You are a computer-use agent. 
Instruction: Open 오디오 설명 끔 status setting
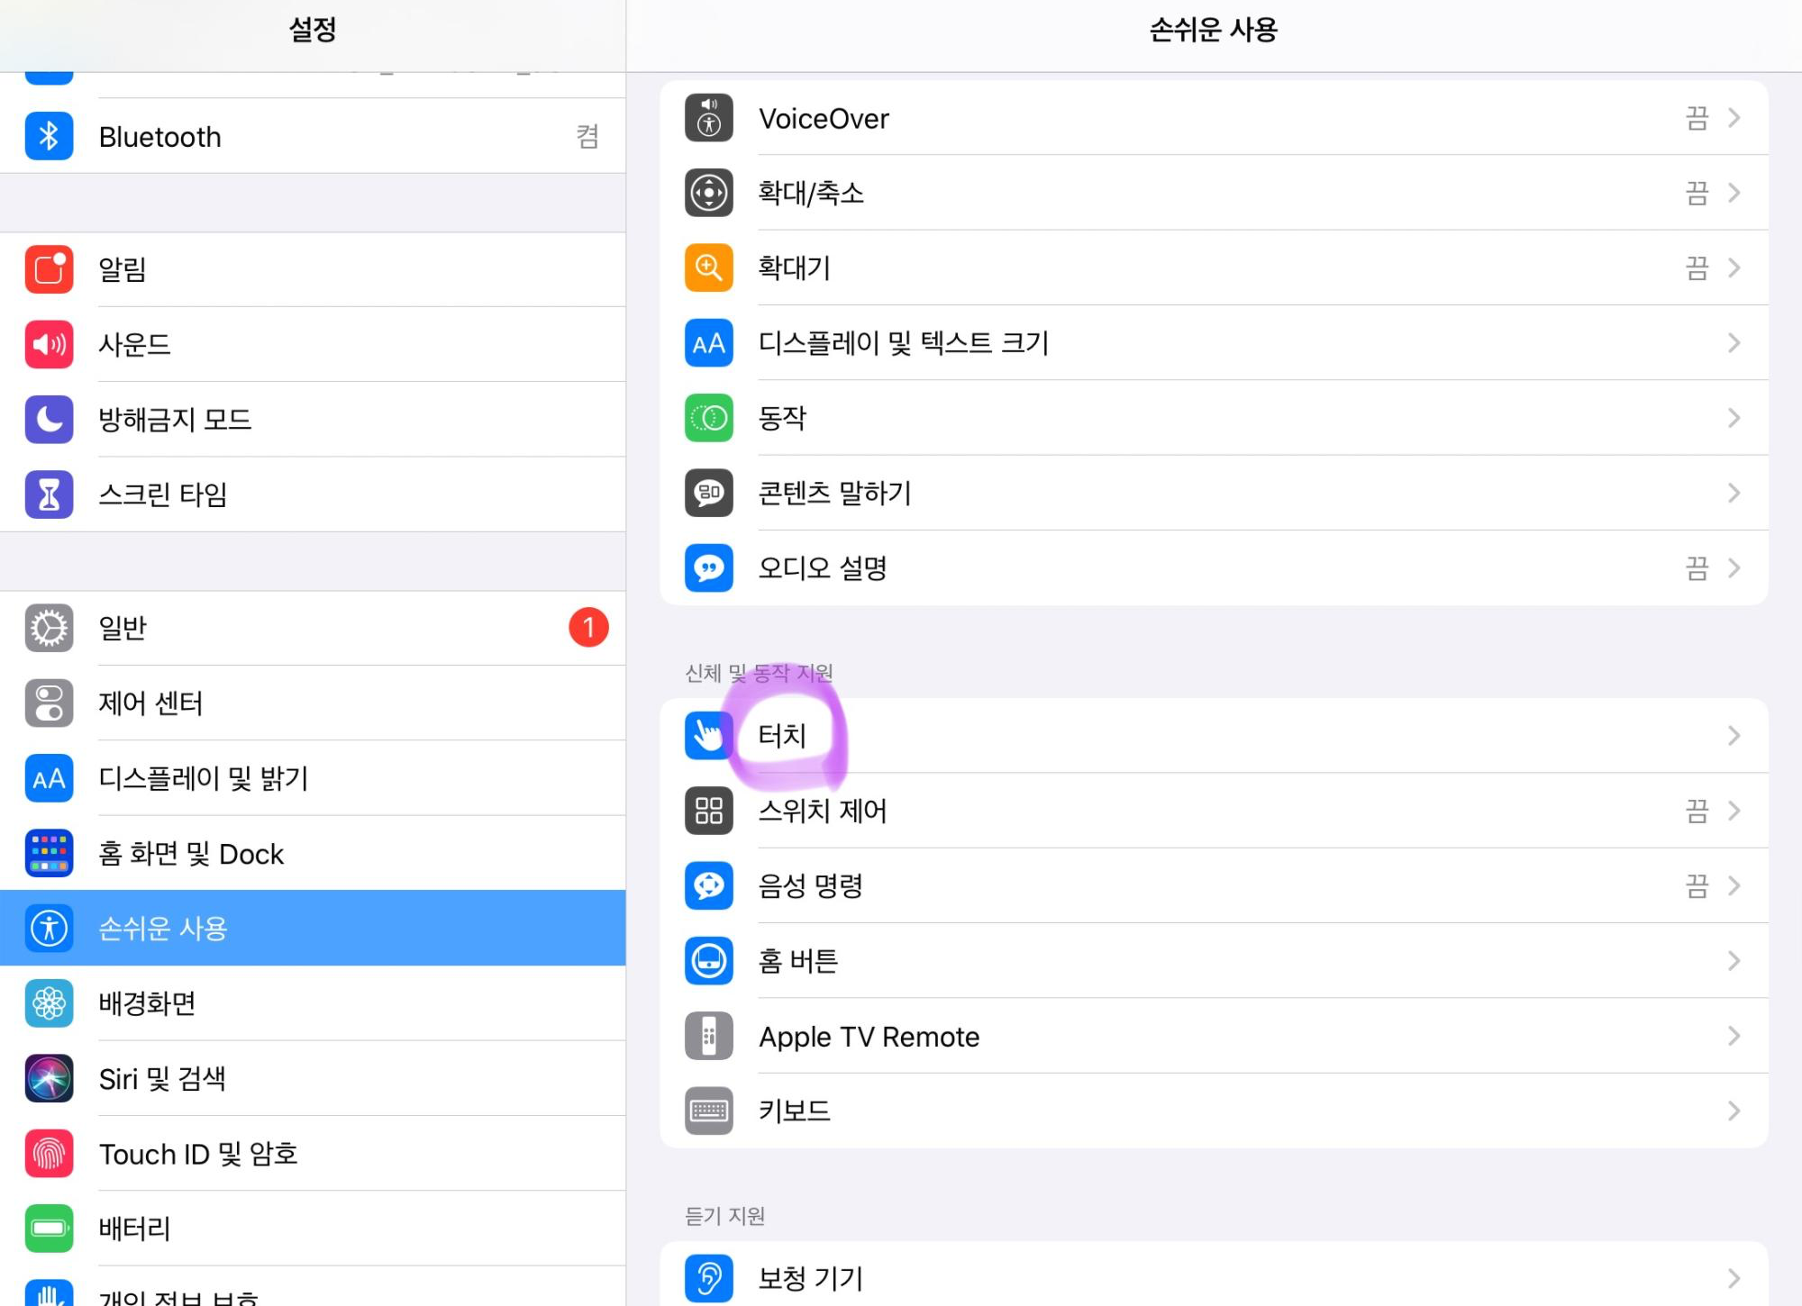coord(1697,568)
